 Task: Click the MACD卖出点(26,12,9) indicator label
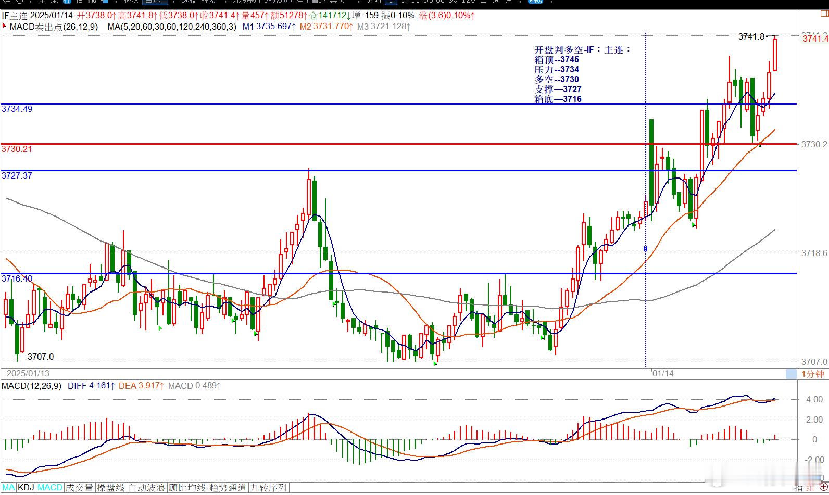coord(54,26)
